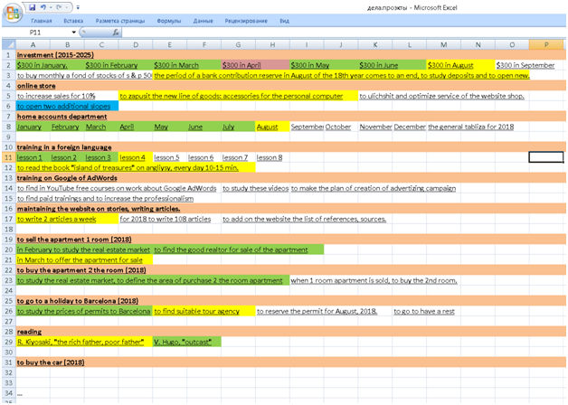Viewport: 568px width, 405px height.
Task: Click the cell '$300 in September'
Action: [x=525, y=65]
